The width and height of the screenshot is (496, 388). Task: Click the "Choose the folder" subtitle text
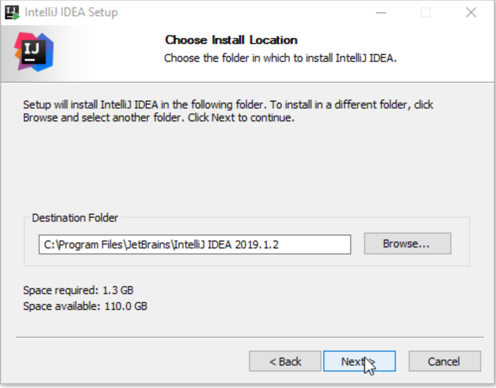tap(280, 58)
